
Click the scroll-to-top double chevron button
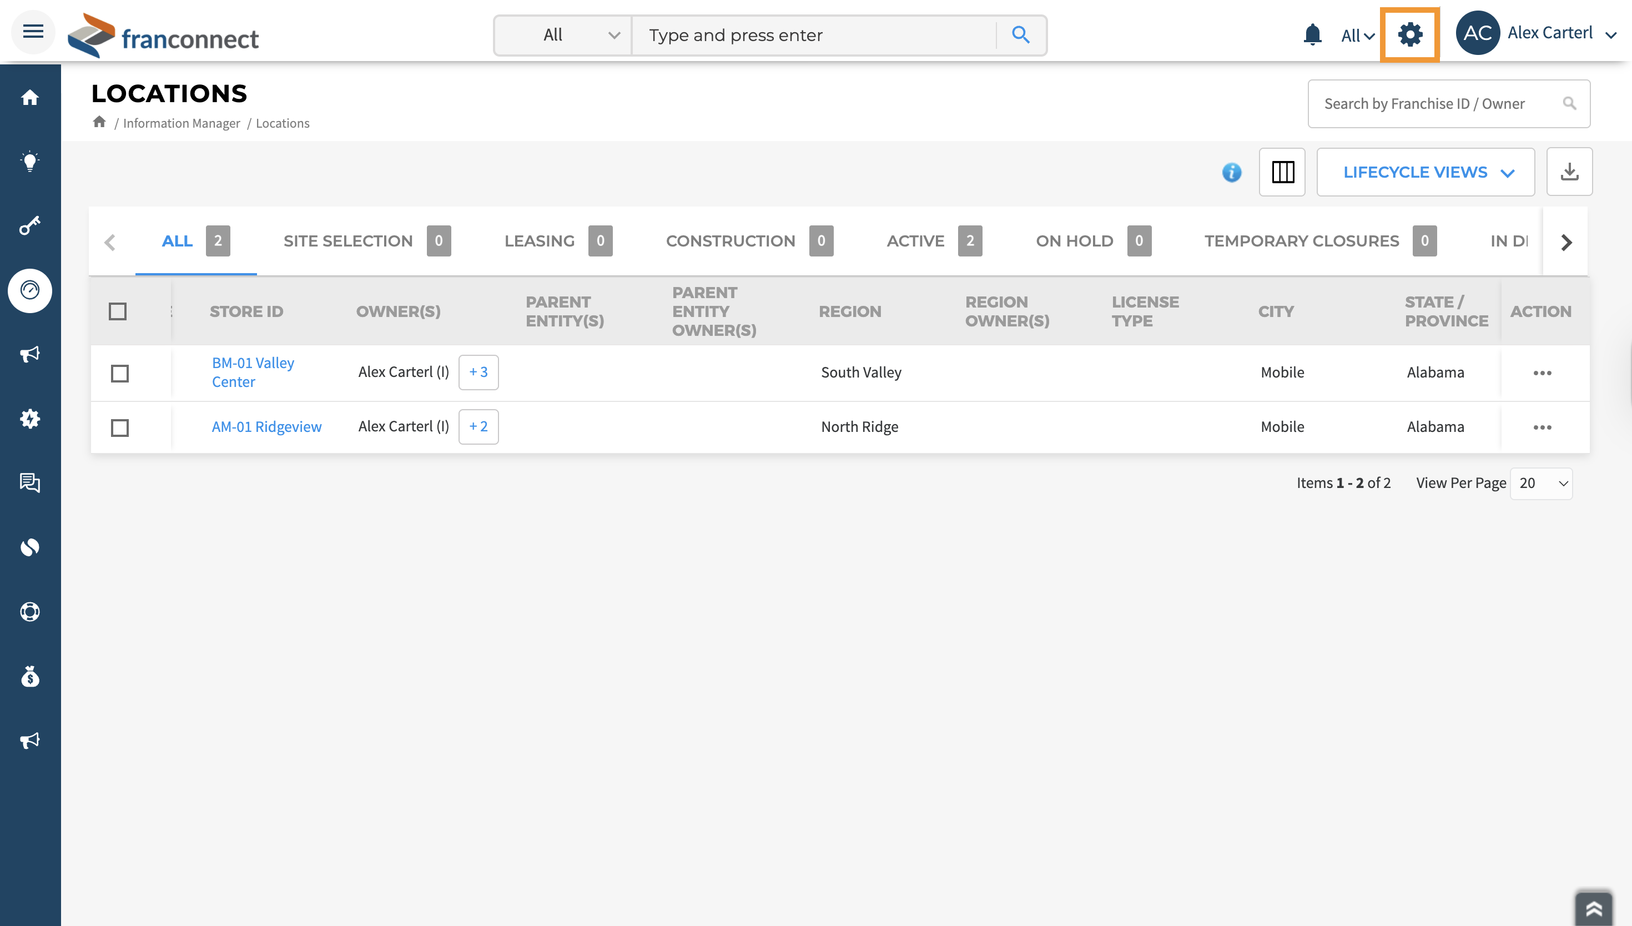coord(1593,909)
